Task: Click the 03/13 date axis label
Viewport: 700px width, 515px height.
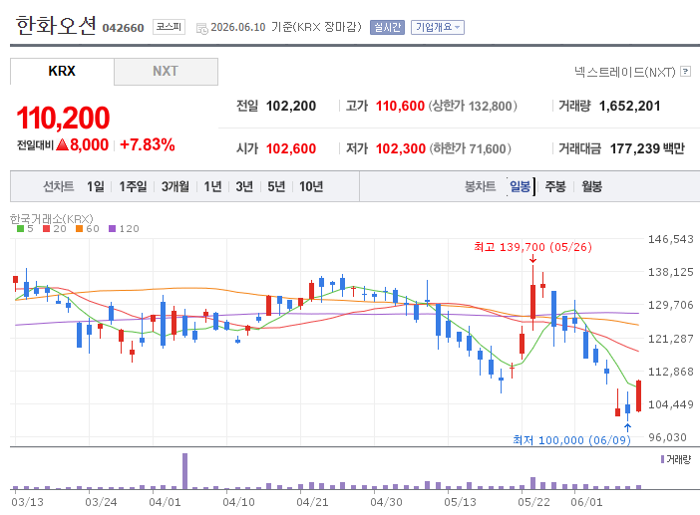Action: [x=27, y=502]
